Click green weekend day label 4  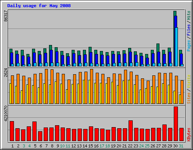29,146
